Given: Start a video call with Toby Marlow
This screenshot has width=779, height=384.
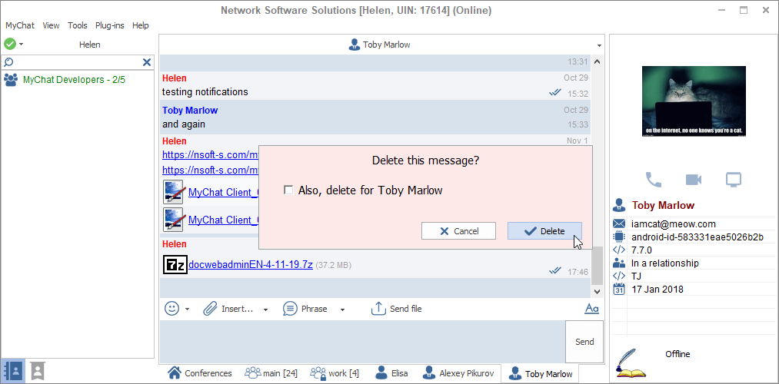Looking at the screenshot, I should tap(693, 180).
